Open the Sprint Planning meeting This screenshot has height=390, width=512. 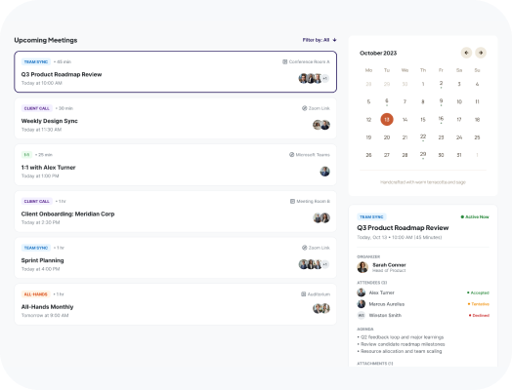175,258
